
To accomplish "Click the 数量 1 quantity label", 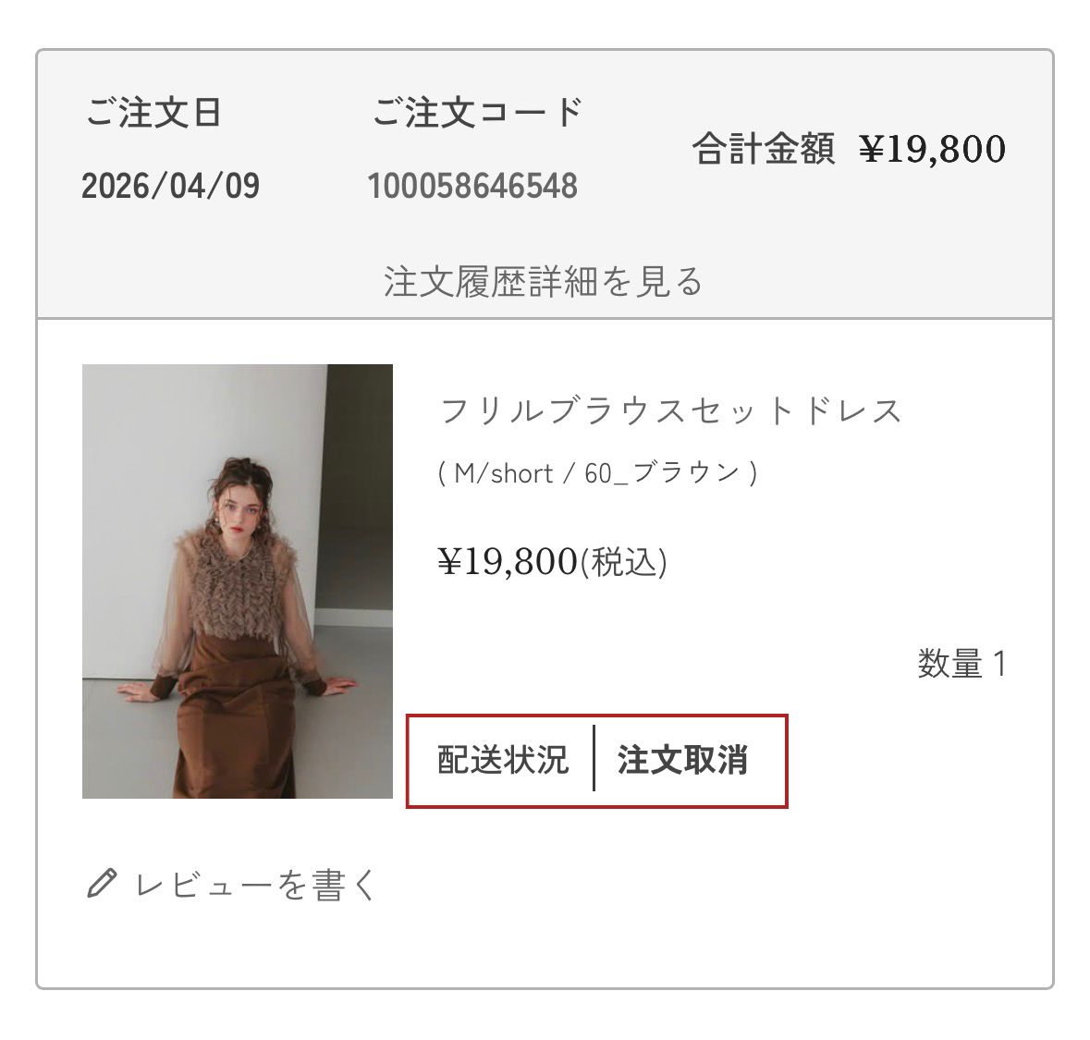I will tap(962, 663).
